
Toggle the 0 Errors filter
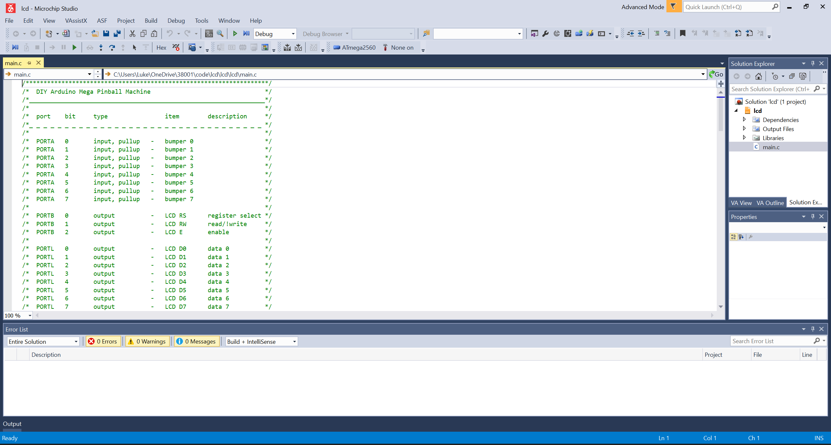103,342
